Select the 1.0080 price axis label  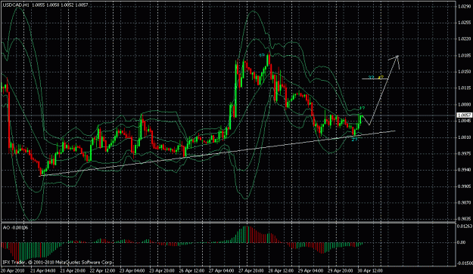464,105
